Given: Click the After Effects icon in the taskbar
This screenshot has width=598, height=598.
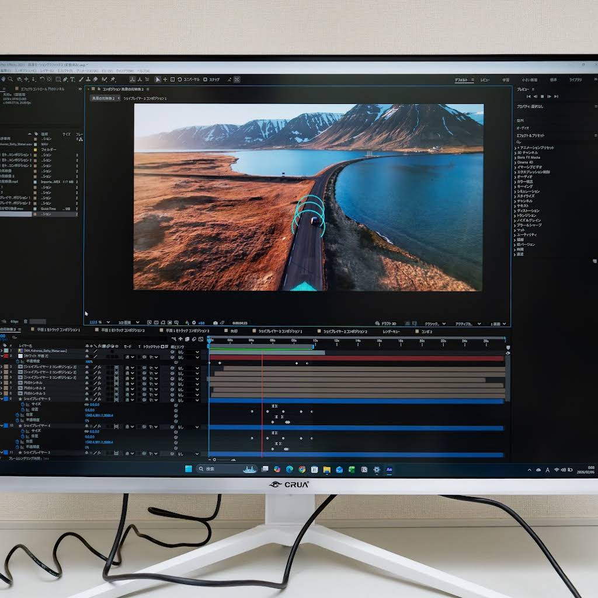Looking at the screenshot, I should coord(389,470).
